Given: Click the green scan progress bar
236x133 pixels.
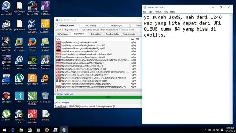Looking at the screenshot, I should (x=99, y=97).
